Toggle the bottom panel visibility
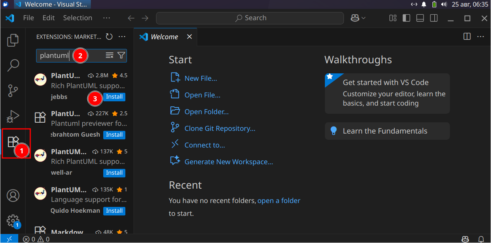 pyautogui.click(x=420, y=18)
